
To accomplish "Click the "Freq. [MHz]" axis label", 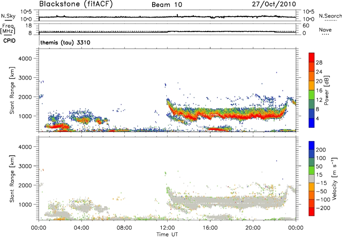I will (x=8, y=29).
